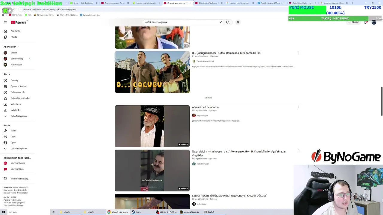
Task: Expand Abonelikler section chevron
Action: coord(18,47)
